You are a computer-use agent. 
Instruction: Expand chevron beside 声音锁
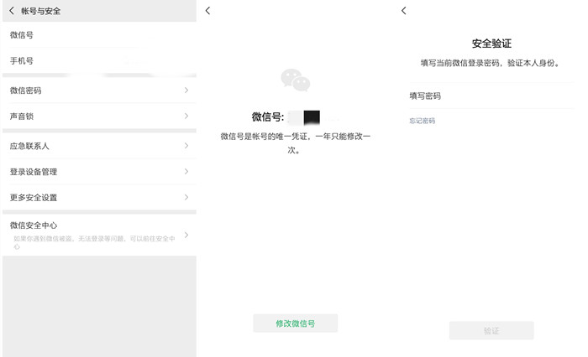(186, 116)
